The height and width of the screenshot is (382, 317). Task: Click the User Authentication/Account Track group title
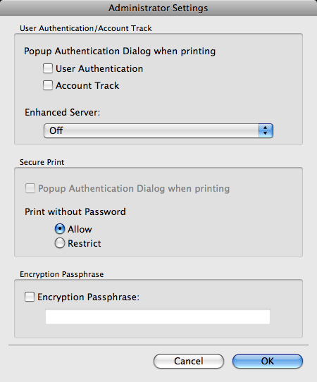(x=86, y=28)
